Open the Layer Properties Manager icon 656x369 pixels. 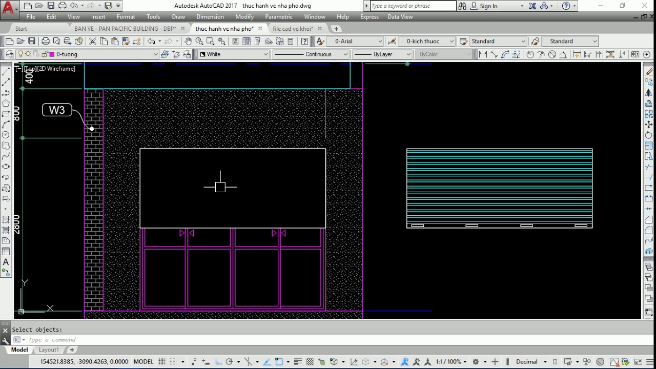point(9,54)
